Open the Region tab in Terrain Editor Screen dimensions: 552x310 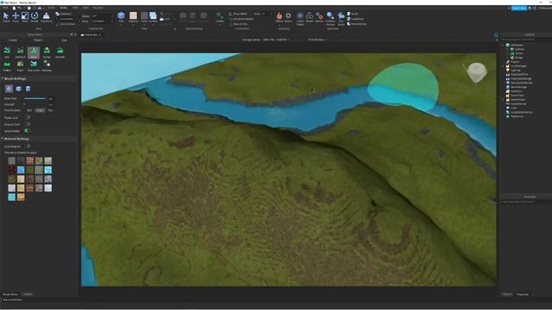[x=38, y=40]
